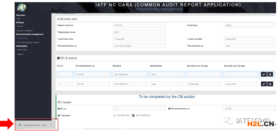Click the download icon for NC-002 row
279x132 pixels.
[270, 84]
